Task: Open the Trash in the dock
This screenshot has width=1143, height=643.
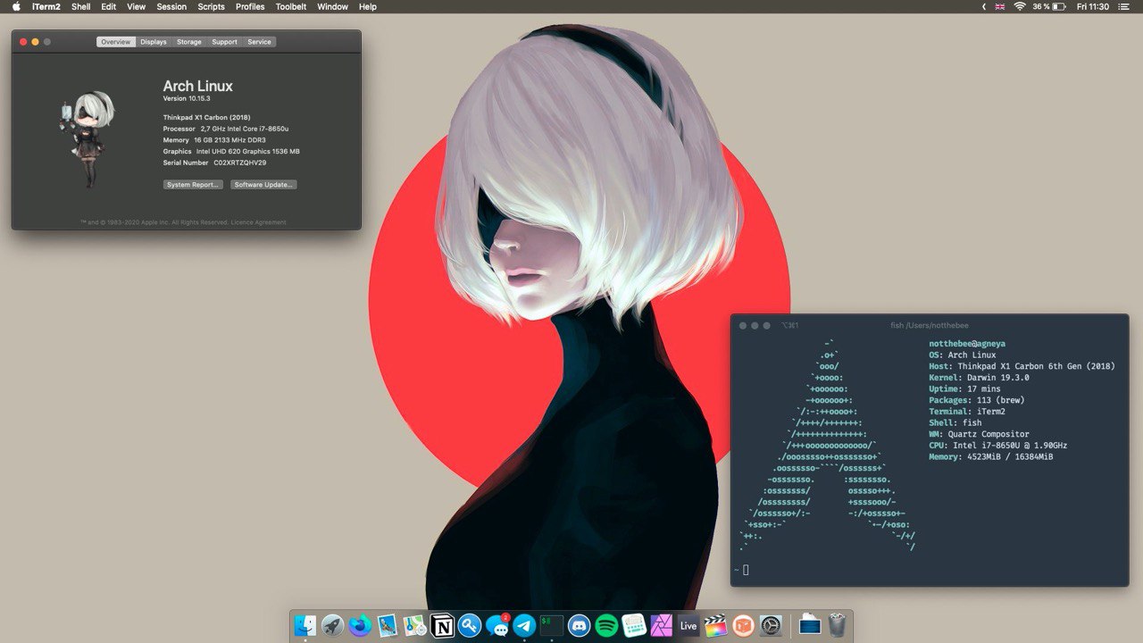Action: coord(837,626)
